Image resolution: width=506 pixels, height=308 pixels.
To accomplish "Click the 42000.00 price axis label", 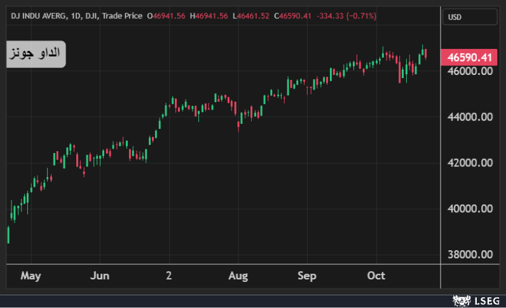I will tap(470, 163).
